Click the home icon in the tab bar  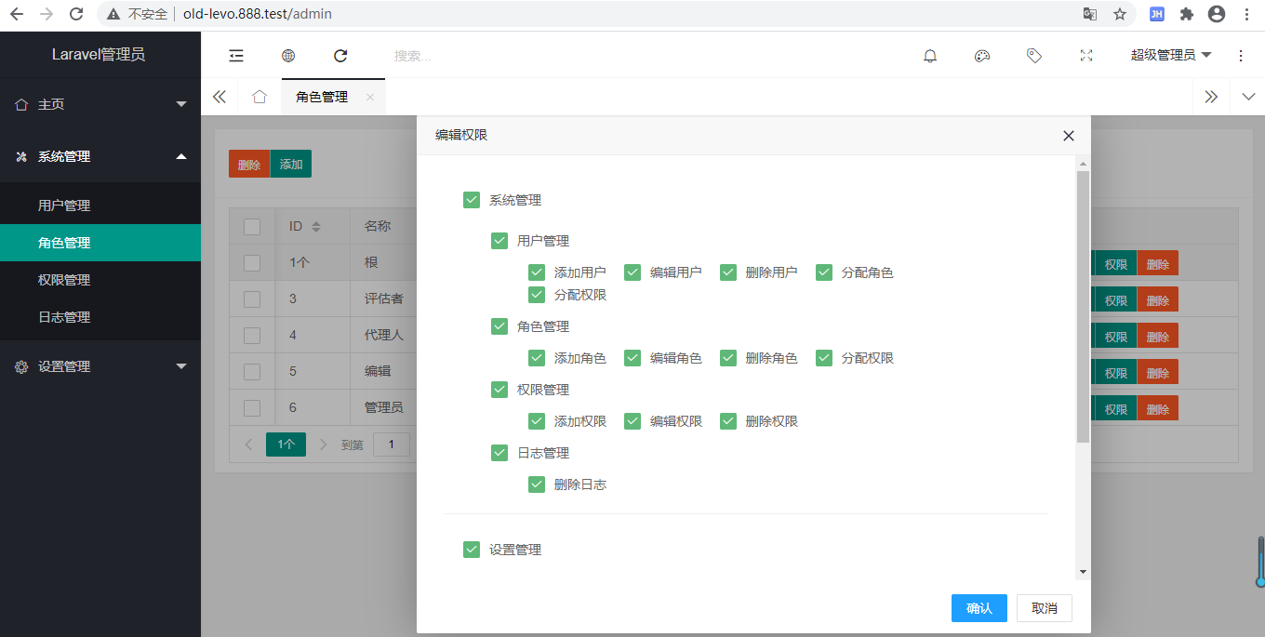pyautogui.click(x=259, y=96)
